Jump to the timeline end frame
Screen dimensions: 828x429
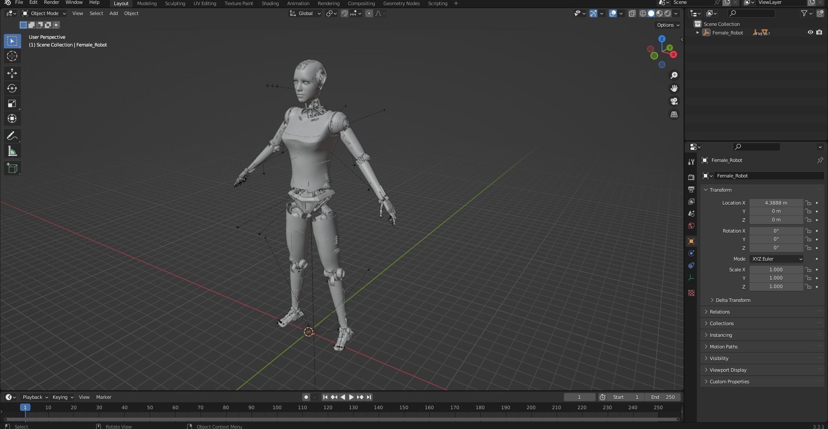[369, 397]
